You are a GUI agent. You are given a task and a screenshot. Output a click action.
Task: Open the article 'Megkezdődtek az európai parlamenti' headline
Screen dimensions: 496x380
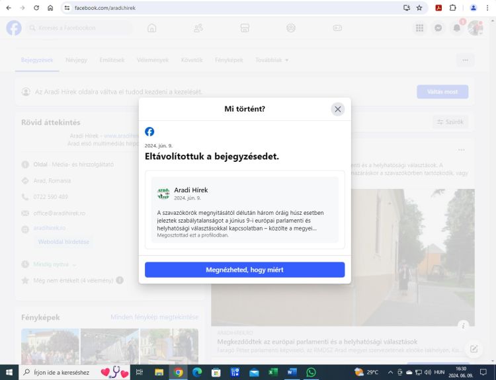(x=317, y=342)
